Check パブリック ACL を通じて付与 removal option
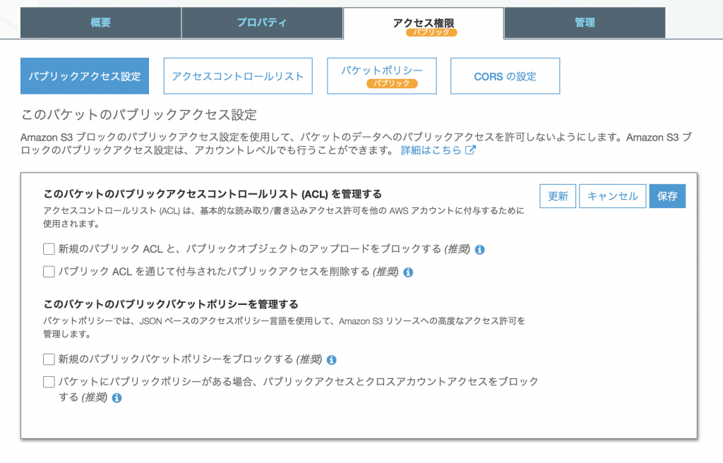Viewport: 723px width, 463px height. (x=49, y=272)
